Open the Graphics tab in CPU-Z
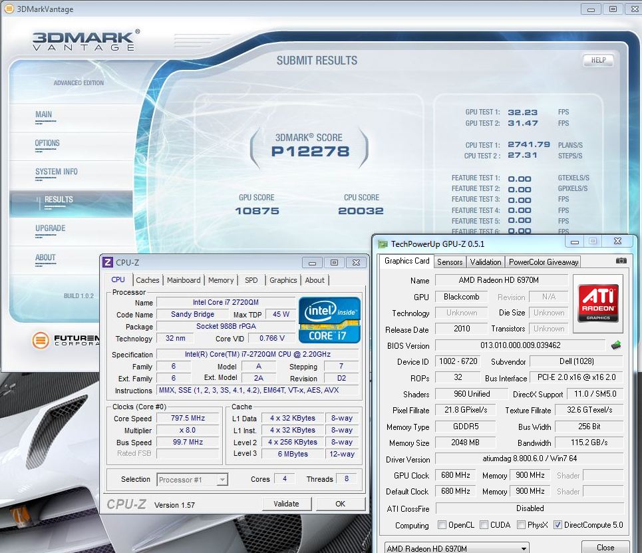This screenshot has height=553, width=642. [283, 280]
